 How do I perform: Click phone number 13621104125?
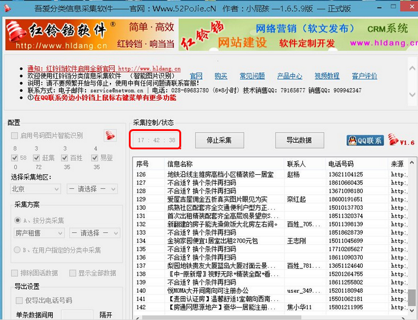point(346,174)
